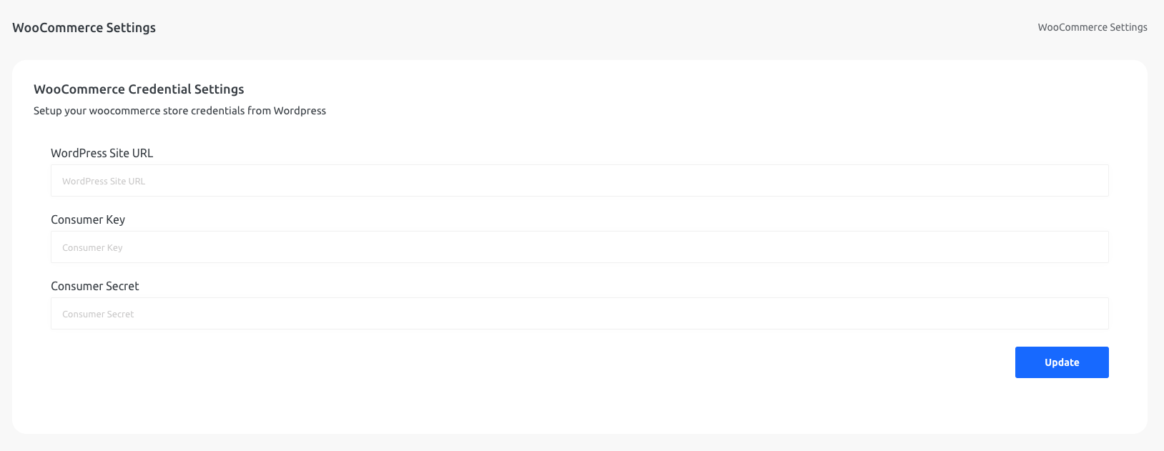This screenshot has width=1164, height=451.
Task: Click the top-left WooCommerce Settings text
Action: tap(84, 27)
